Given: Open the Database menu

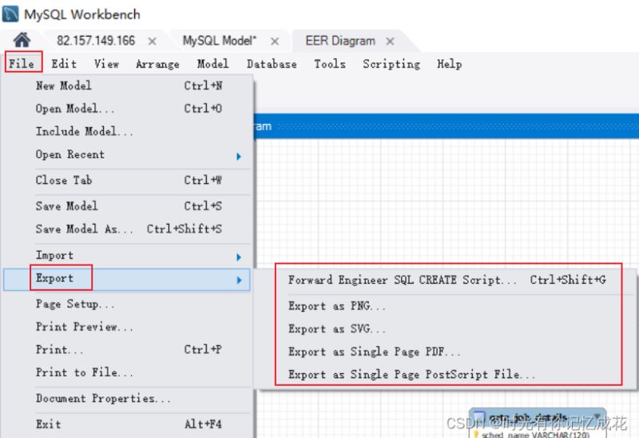Looking at the screenshot, I should point(272,64).
